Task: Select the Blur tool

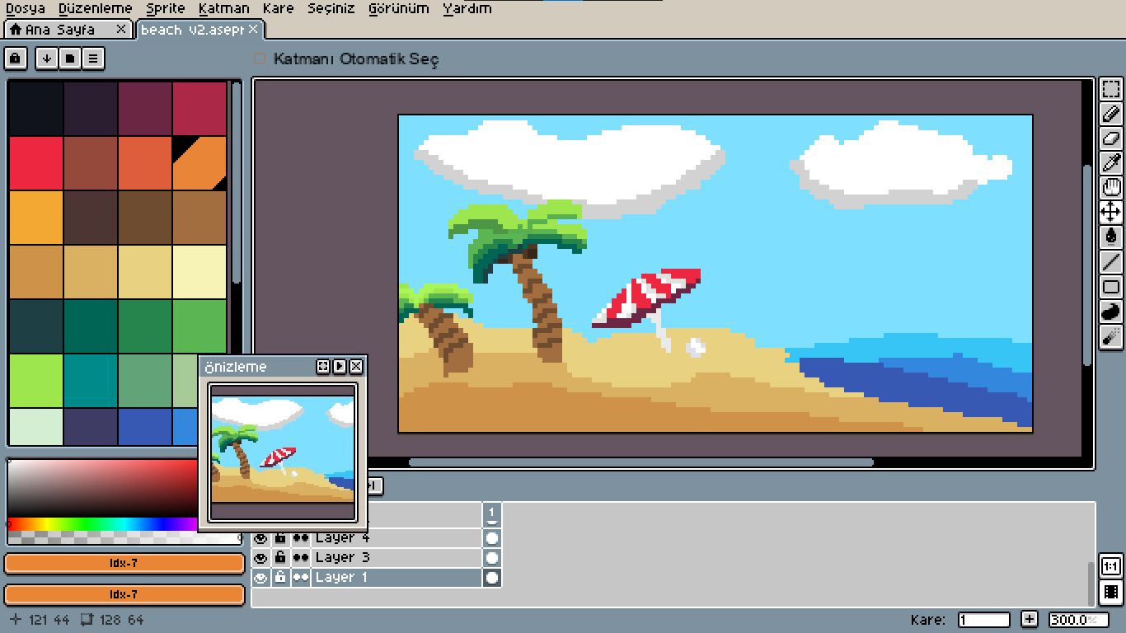Action: (x=1110, y=336)
